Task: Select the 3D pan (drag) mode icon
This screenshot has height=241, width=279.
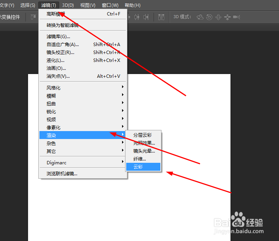Action: pos(218,17)
